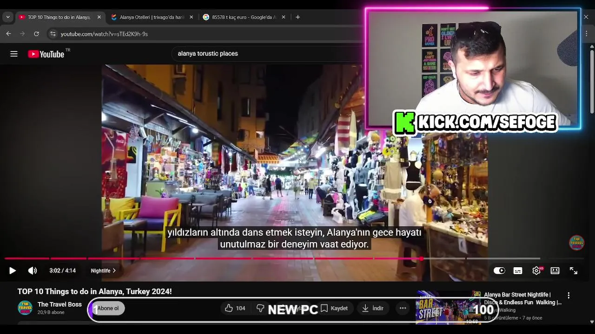Image resolution: width=595 pixels, height=334 pixels.
Task: Subscribe with Abone ol button
Action: click(108, 308)
